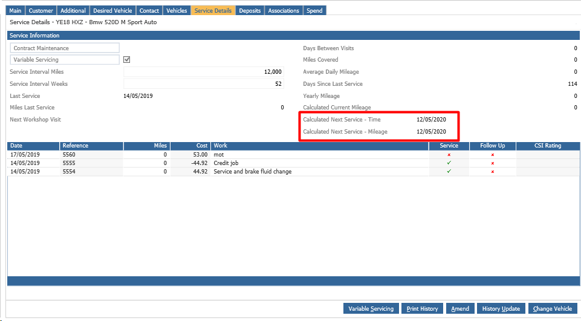Screen dimensions: 581x321
Task: Click the Amend button
Action: [x=460, y=308]
